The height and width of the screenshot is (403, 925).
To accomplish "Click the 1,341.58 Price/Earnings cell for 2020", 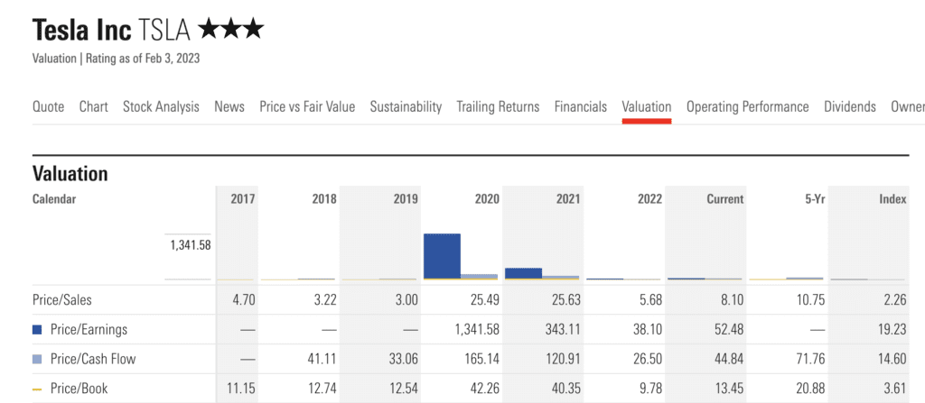I will (x=477, y=330).
